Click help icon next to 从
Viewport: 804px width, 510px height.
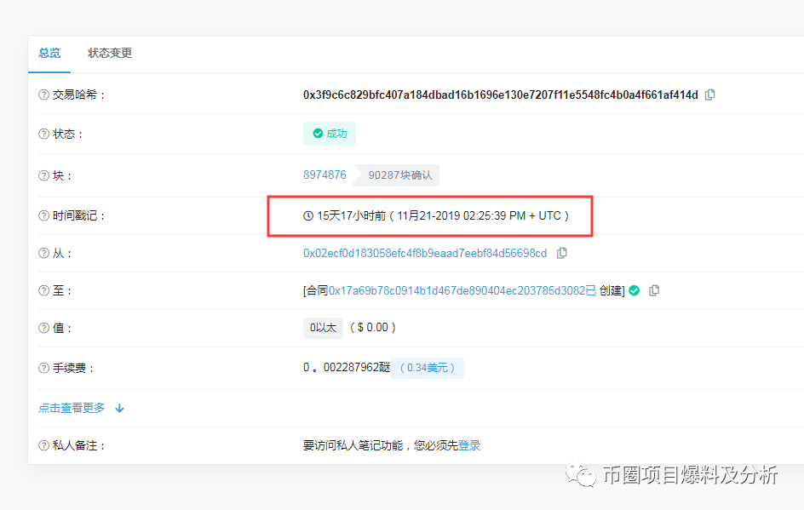click(43, 253)
